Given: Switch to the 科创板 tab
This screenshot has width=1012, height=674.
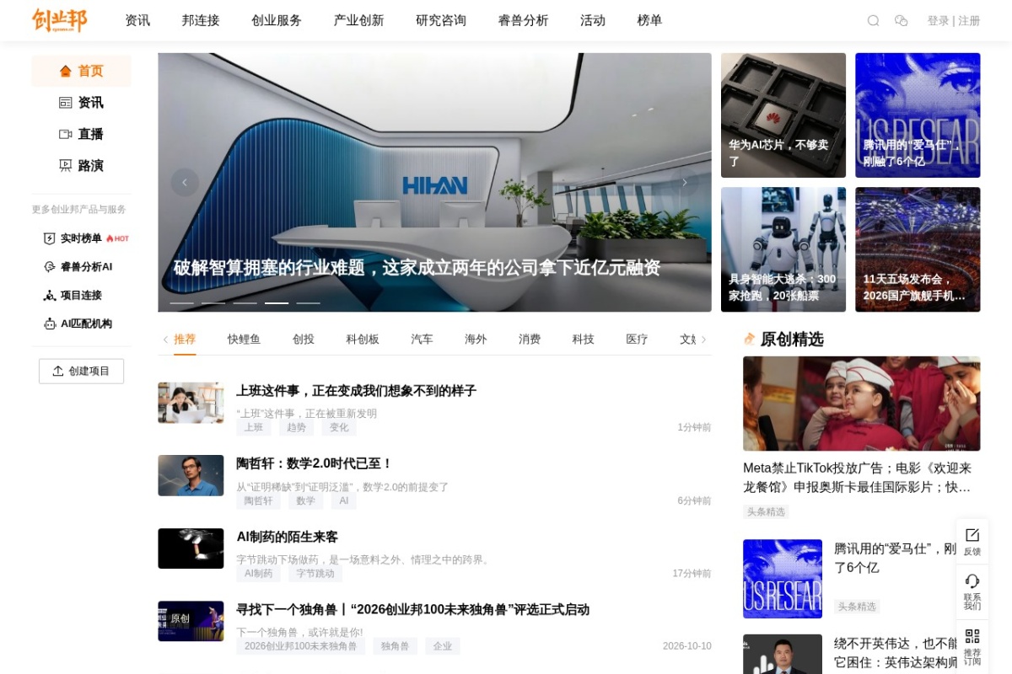Looking at the screenshot, I should point(363,339).
